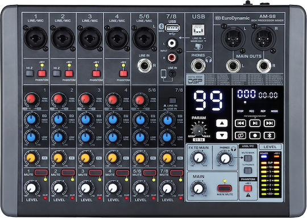Click the white RCA L input jack
Screen dimensions: 307x218
coord(172,43)
